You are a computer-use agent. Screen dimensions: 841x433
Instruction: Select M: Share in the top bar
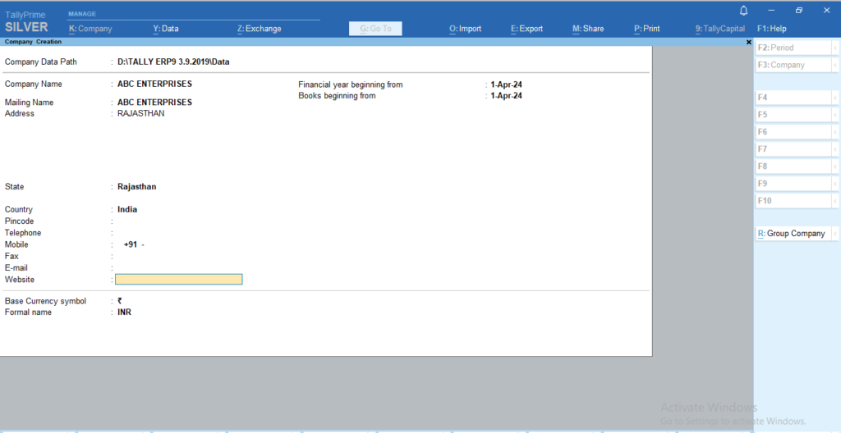[588, 29]
